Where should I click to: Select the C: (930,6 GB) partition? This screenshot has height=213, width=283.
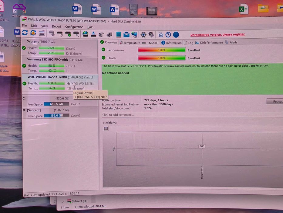coord(60,101)
